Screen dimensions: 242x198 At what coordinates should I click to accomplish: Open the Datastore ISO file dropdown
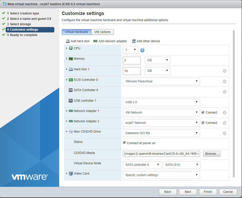click(161, 133)
